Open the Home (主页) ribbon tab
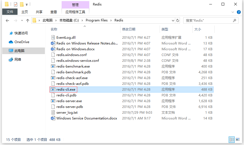Image resolution: width=244 pixels, height=145 pixels. (25, 12)
